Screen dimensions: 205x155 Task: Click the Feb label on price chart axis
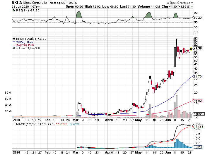47,120
